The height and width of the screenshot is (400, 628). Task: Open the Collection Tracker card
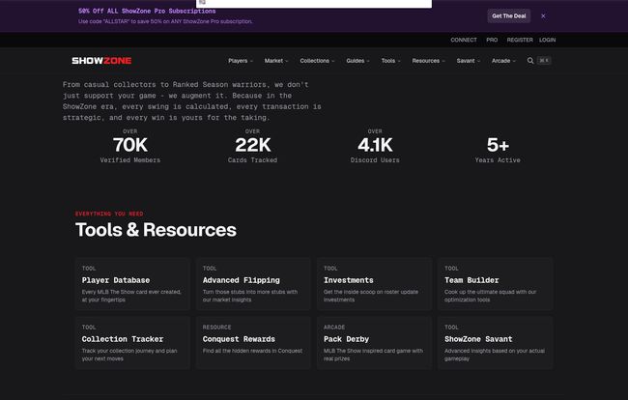coord(132,343)
